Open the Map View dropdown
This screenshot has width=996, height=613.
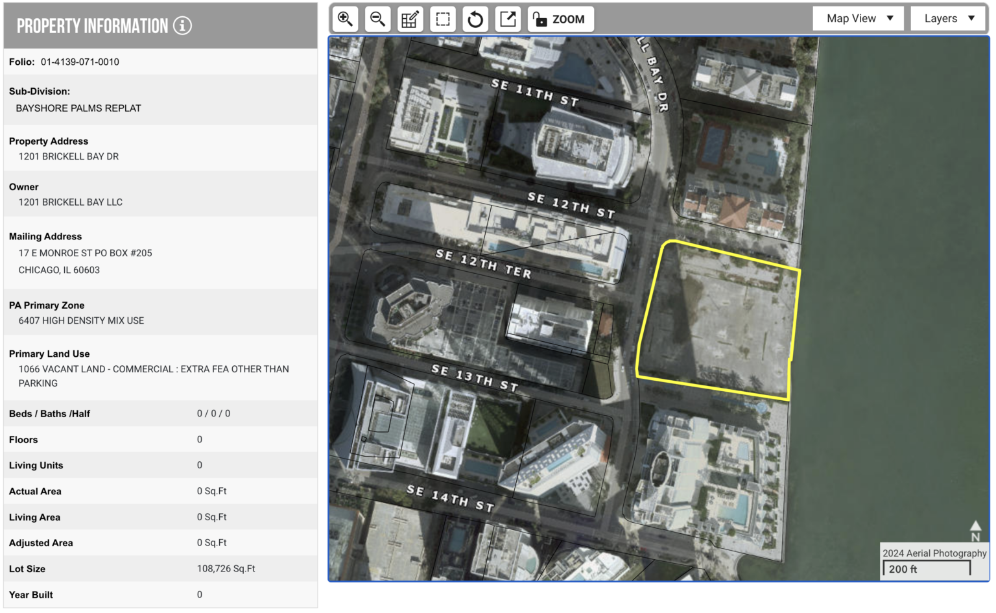pos(859,19)
